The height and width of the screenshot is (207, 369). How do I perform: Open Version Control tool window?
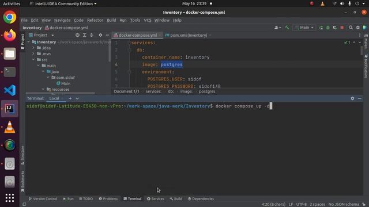43,199
